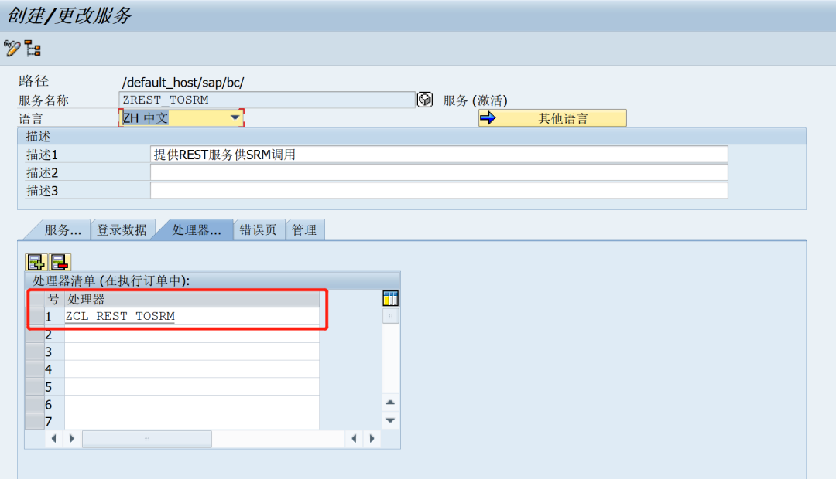Click the empty 描述3 input field
This screenshot has width=836, height=479.
[439, 191]
